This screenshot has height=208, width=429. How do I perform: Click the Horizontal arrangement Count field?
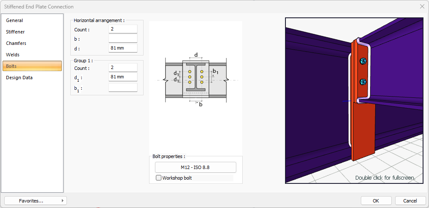pos(123,29)
